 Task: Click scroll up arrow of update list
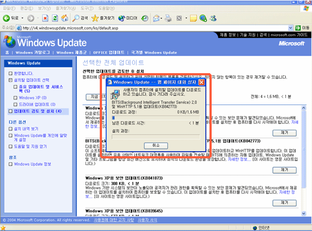click(x=304, y=108)
